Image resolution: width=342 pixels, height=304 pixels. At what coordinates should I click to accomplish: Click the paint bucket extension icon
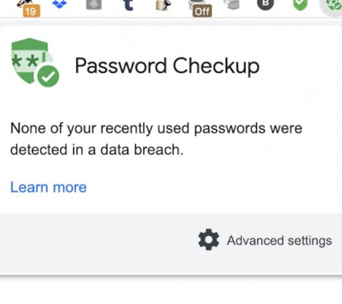pos(163,5)
